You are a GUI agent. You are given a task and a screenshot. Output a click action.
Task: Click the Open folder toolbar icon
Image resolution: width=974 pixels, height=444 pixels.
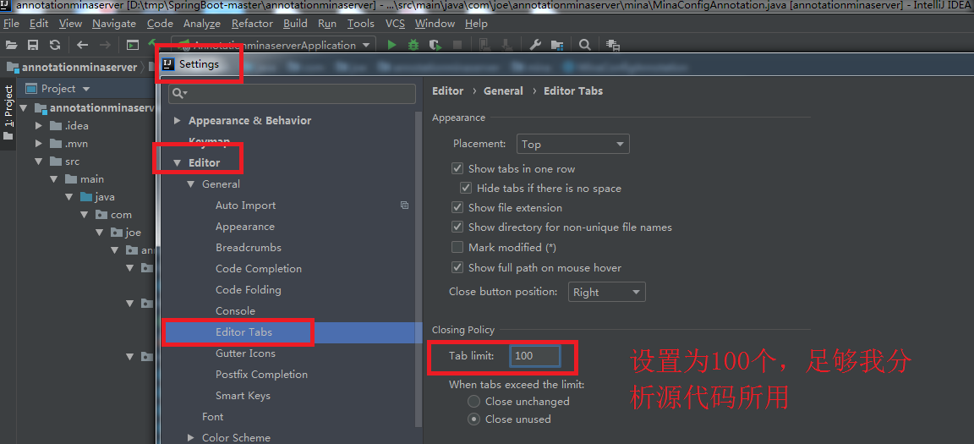pos(11,45)
